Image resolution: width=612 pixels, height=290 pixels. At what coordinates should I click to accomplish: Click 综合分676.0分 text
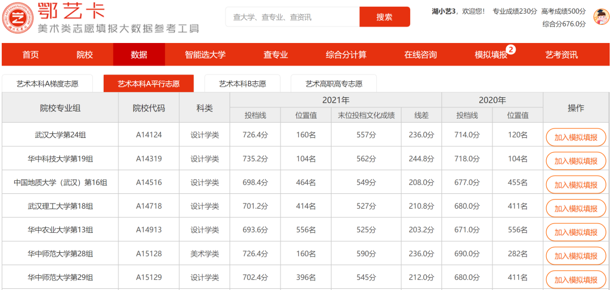tap(564, 24)
